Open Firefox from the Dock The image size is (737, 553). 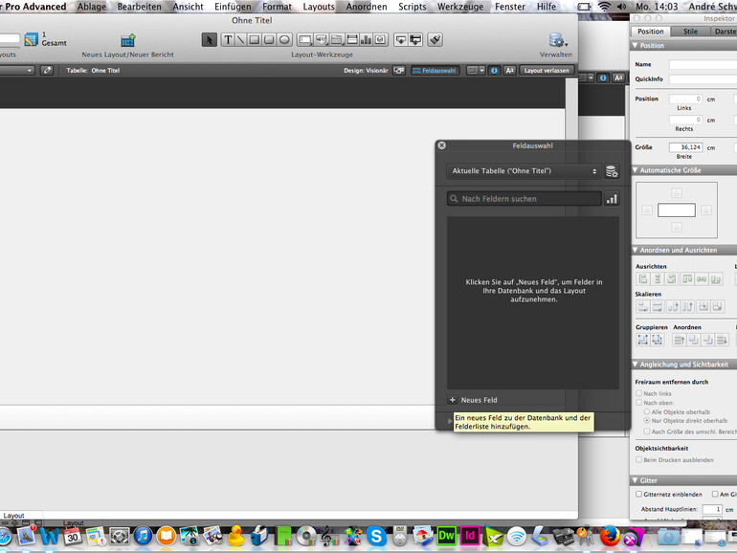[610, 536]
